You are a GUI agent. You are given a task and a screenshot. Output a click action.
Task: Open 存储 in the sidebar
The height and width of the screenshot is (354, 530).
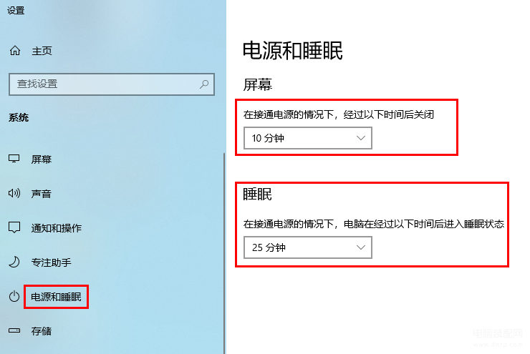tap(42, 331)
